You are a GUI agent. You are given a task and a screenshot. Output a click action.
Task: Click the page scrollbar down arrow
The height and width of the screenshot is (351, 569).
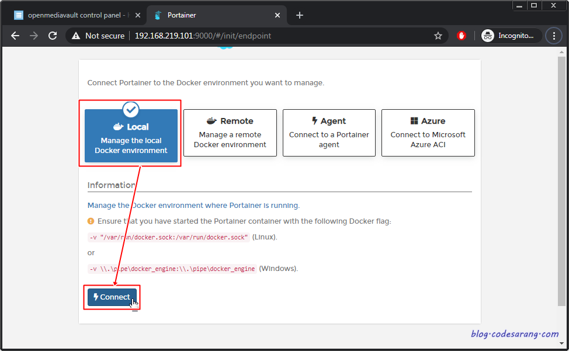point(562,343)
